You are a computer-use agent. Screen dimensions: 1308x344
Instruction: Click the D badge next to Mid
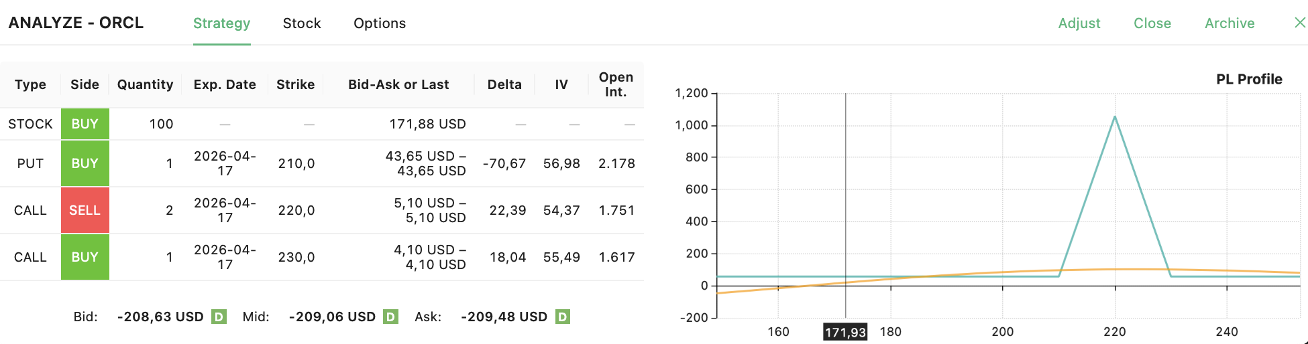pos(391,317)
